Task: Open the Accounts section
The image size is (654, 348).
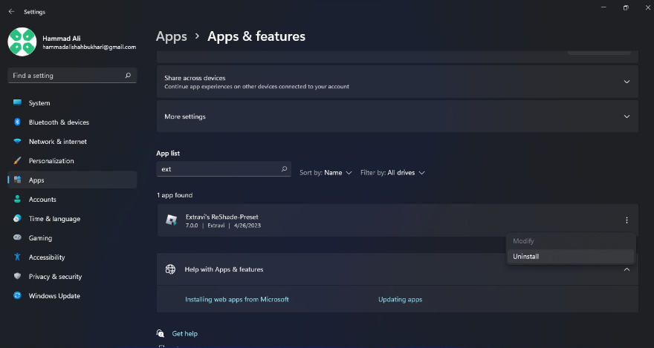Action: pyautogui.click(x=42, y=200)
